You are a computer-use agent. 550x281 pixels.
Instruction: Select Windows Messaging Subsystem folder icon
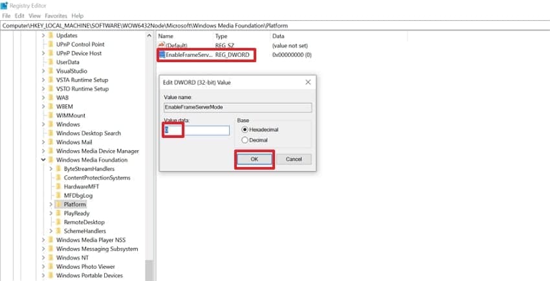[50, 249]
